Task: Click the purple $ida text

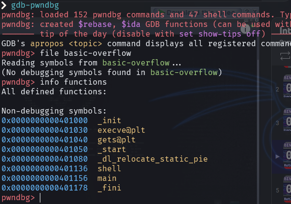Action: coord(131,25)
